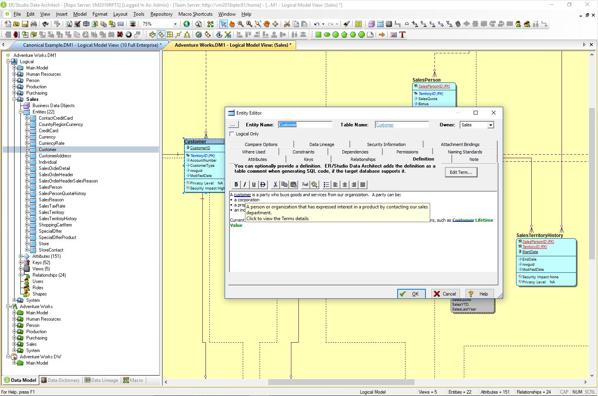Click the Cancel button
The width and height of the screenshot is (598, 396).
(445, 294)
